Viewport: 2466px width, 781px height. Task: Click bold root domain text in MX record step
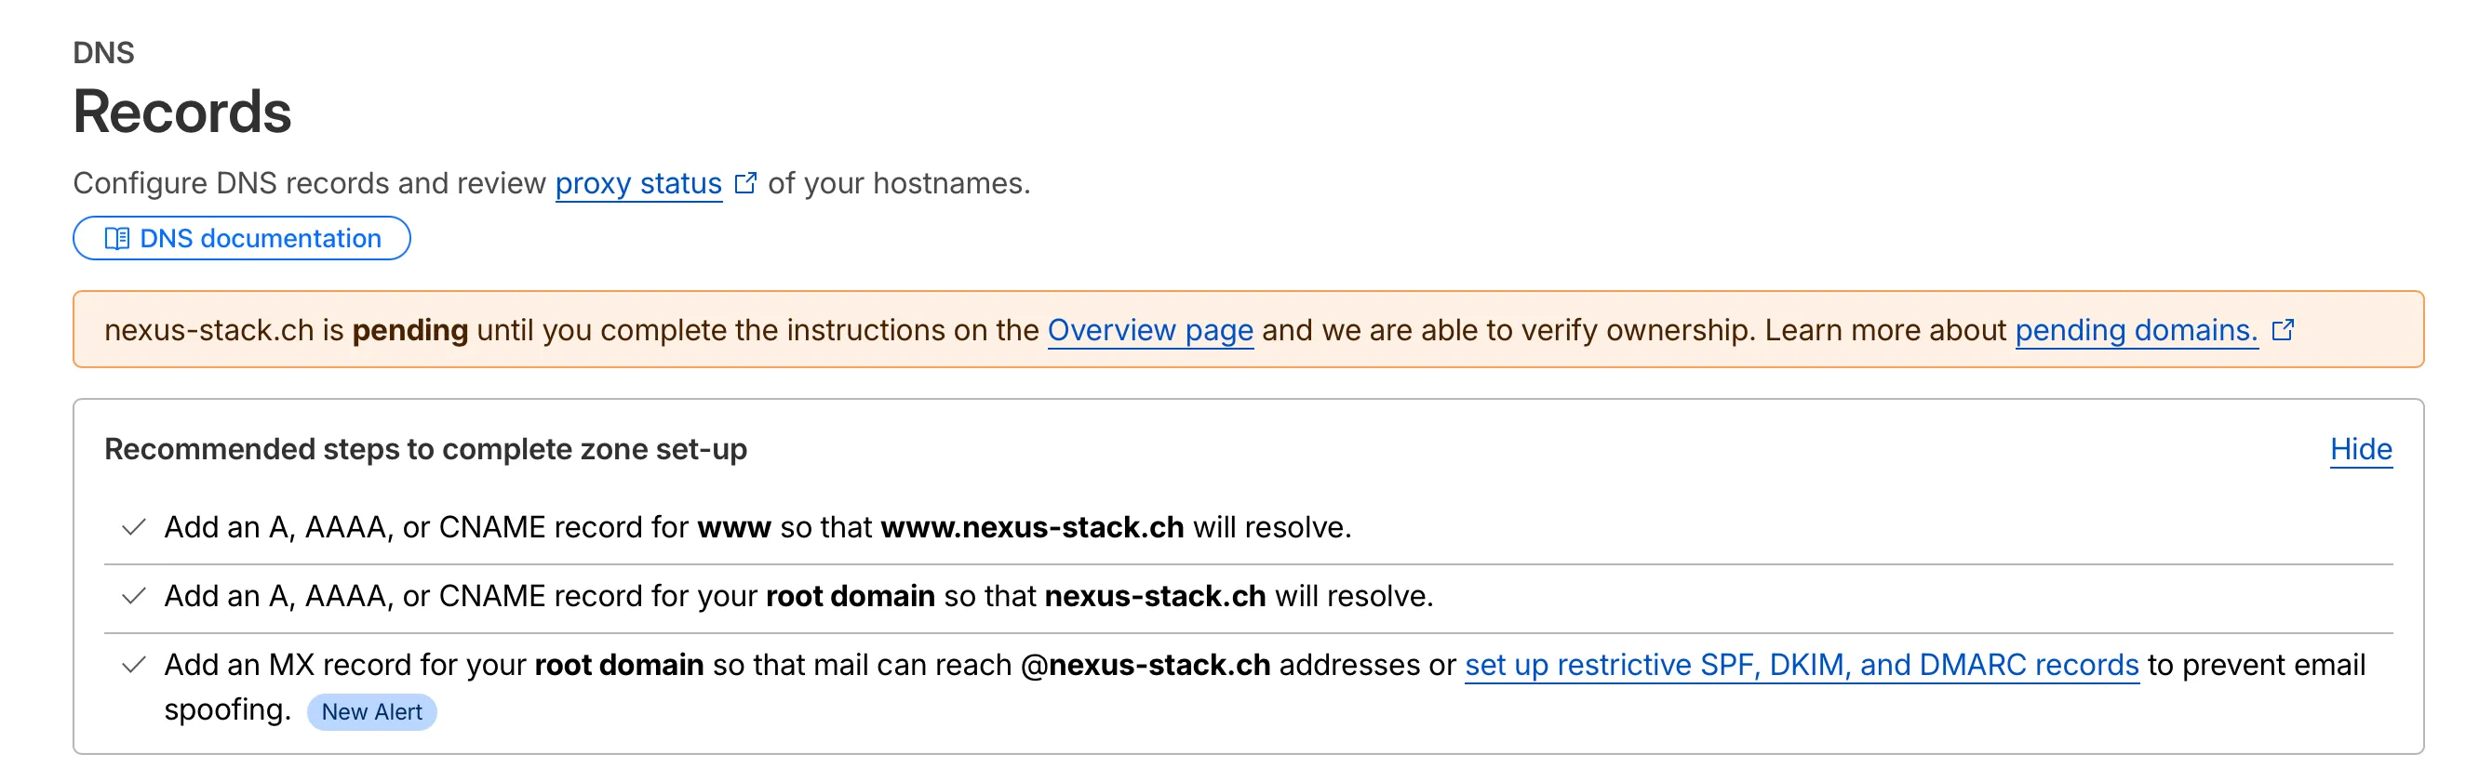[619, 665]
